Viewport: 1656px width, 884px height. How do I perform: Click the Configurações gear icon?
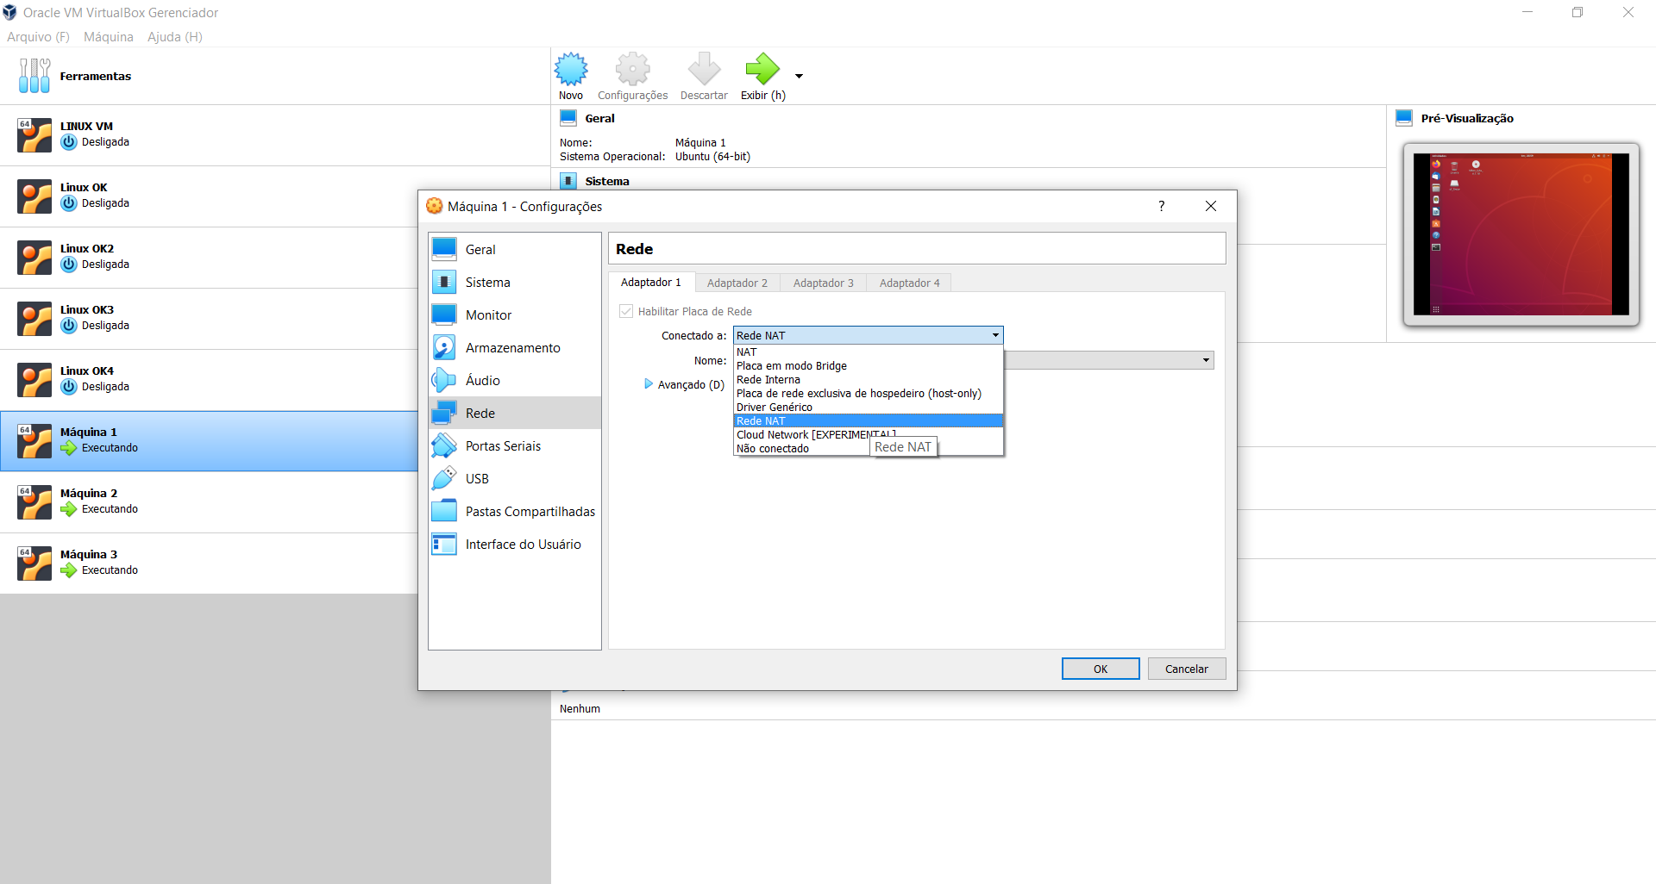click(632, 69)
